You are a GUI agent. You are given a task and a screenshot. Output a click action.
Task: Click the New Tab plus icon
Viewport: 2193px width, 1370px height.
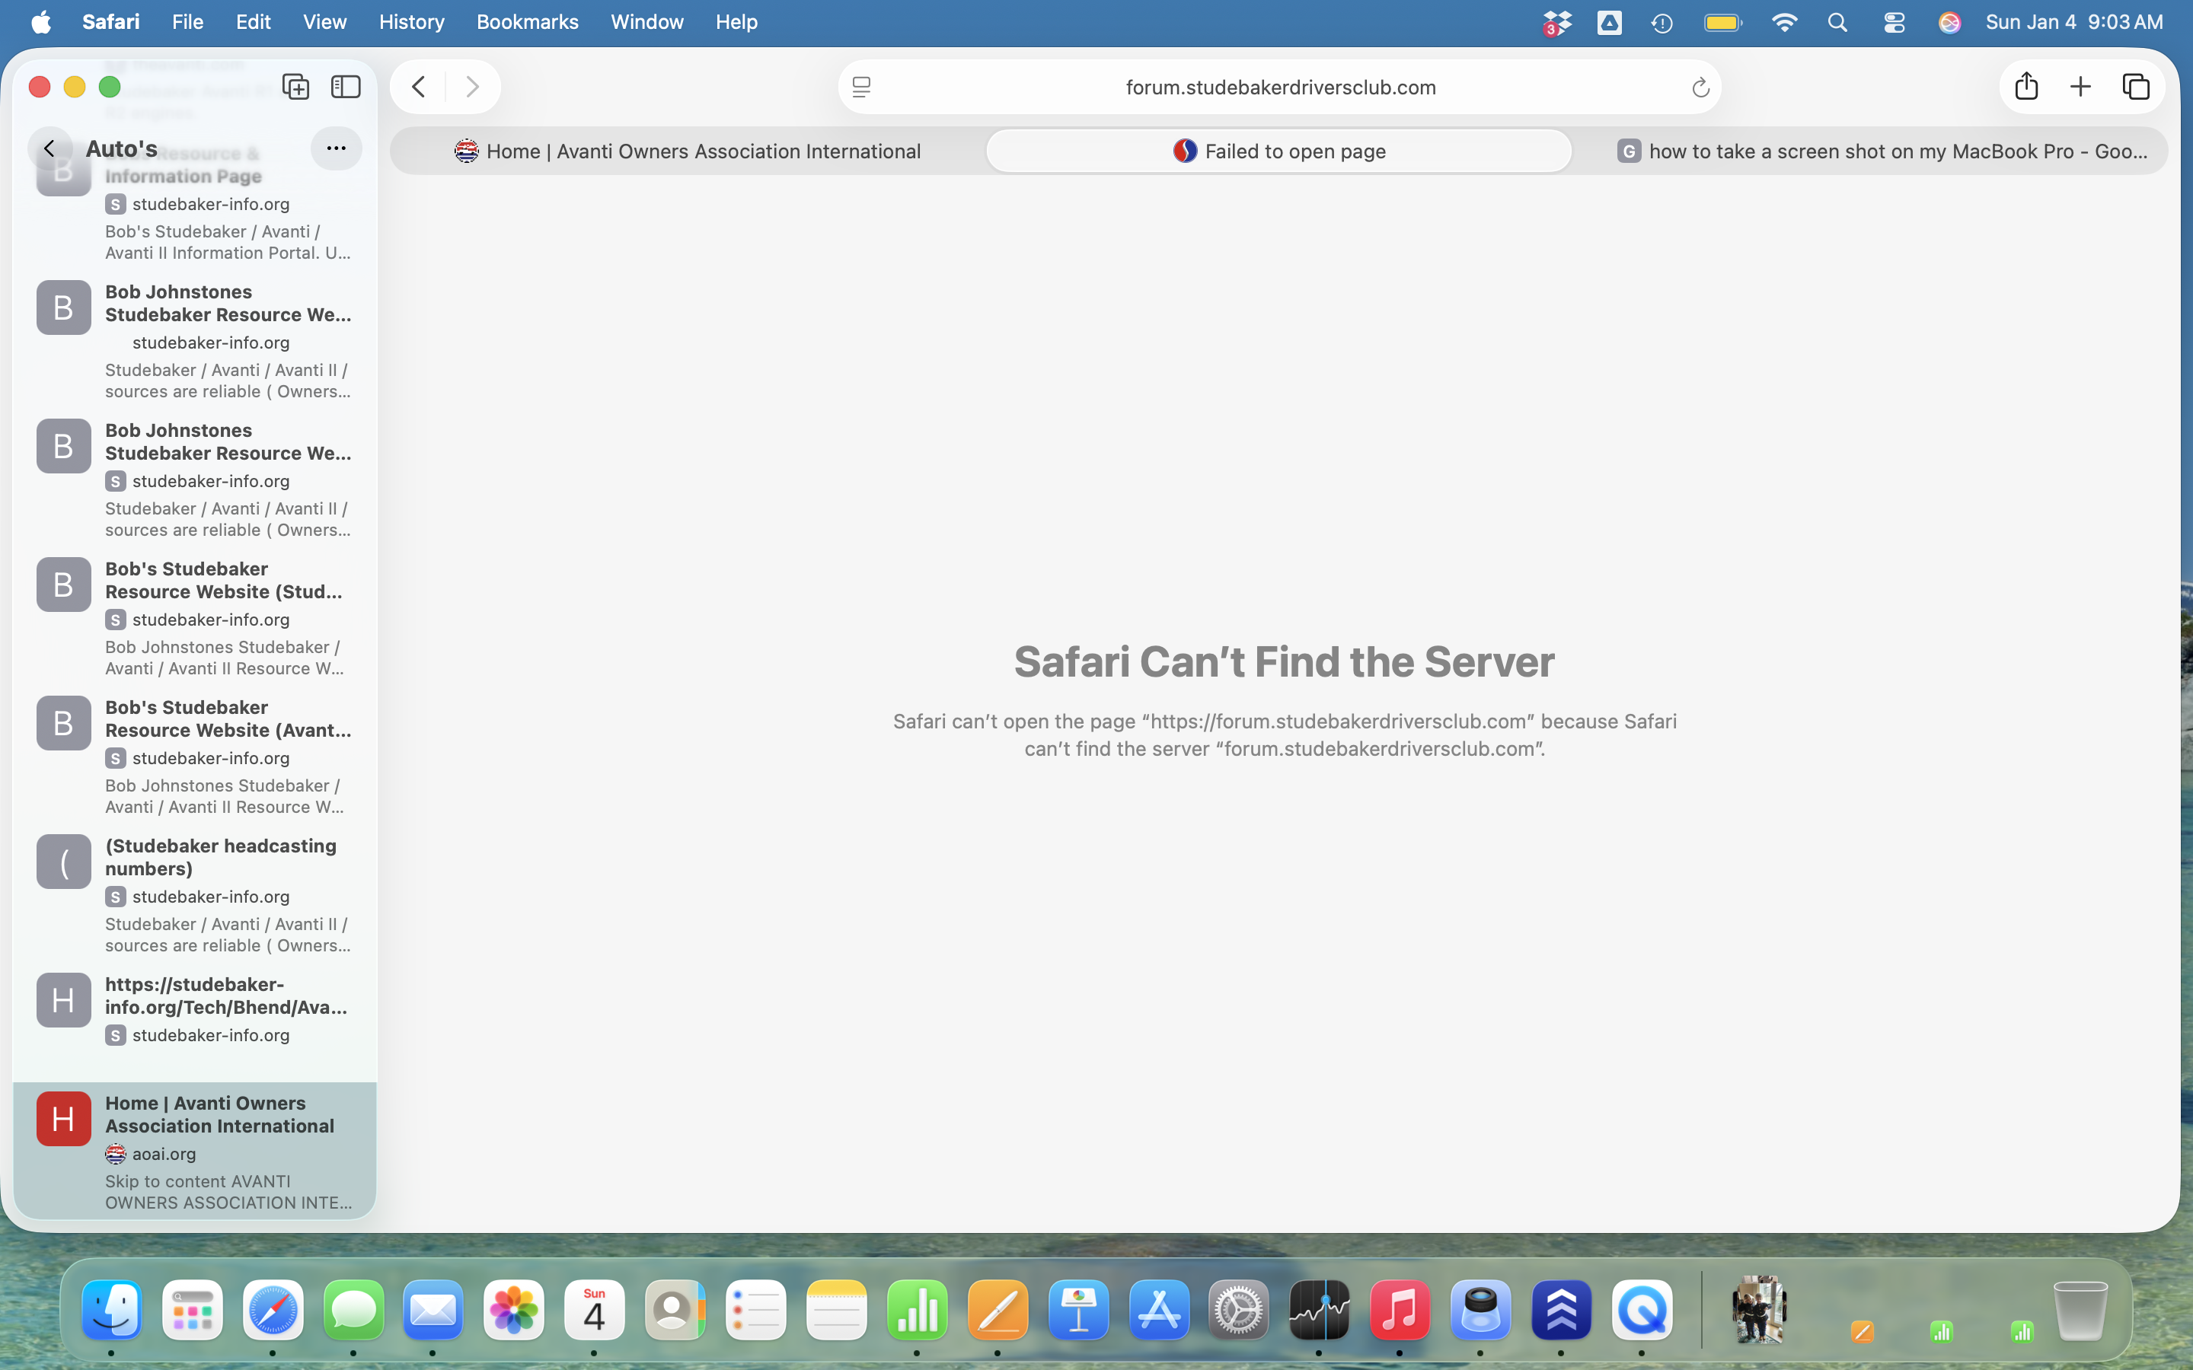[2080, 87]
